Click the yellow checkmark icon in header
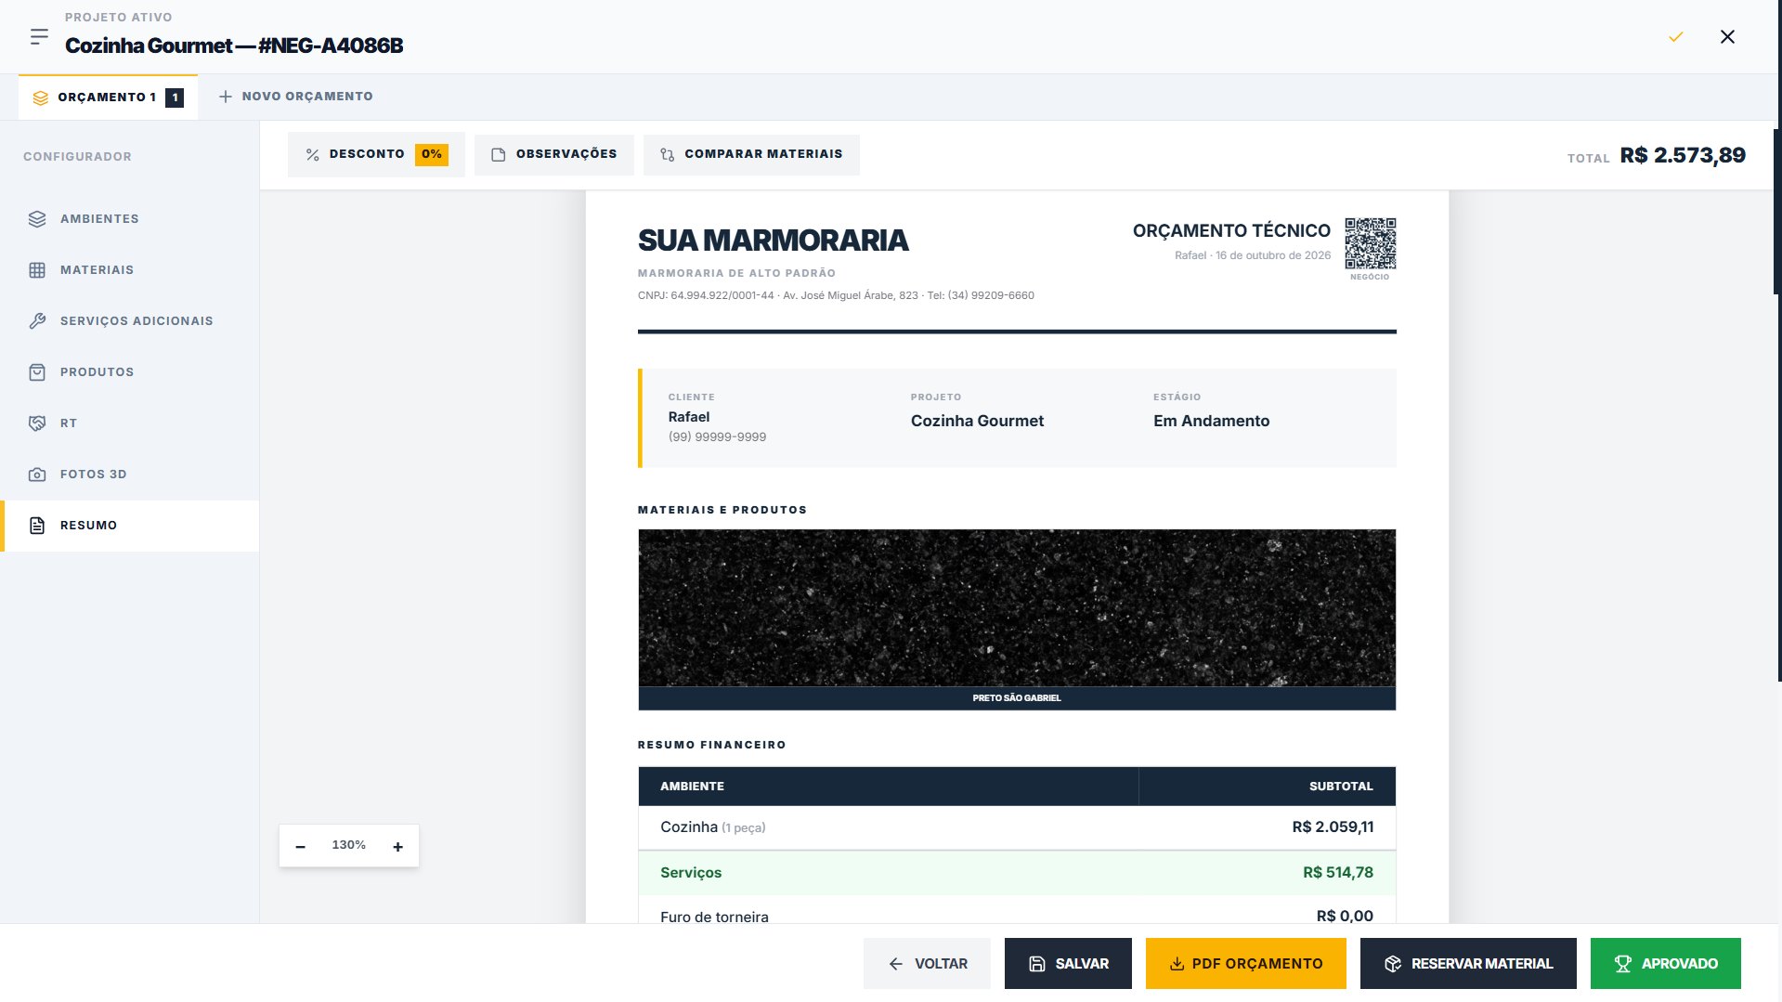The width and height of the screenshot is (1782, 1002). point(1675,36)
